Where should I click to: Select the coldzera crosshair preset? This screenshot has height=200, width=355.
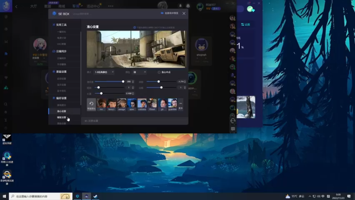tap(142, 104)
